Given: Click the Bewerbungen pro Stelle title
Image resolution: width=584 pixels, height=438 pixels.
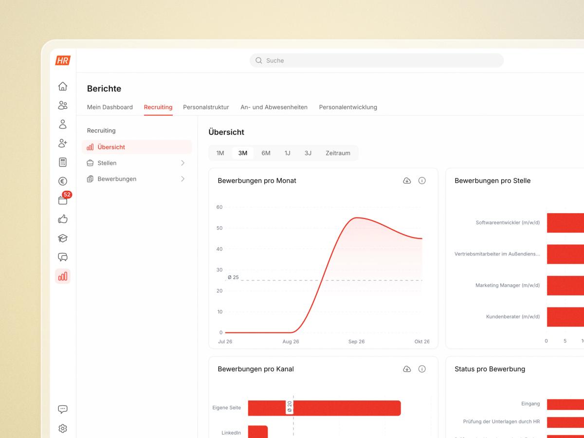Looking at the screenshot, I should pos(493,181).
